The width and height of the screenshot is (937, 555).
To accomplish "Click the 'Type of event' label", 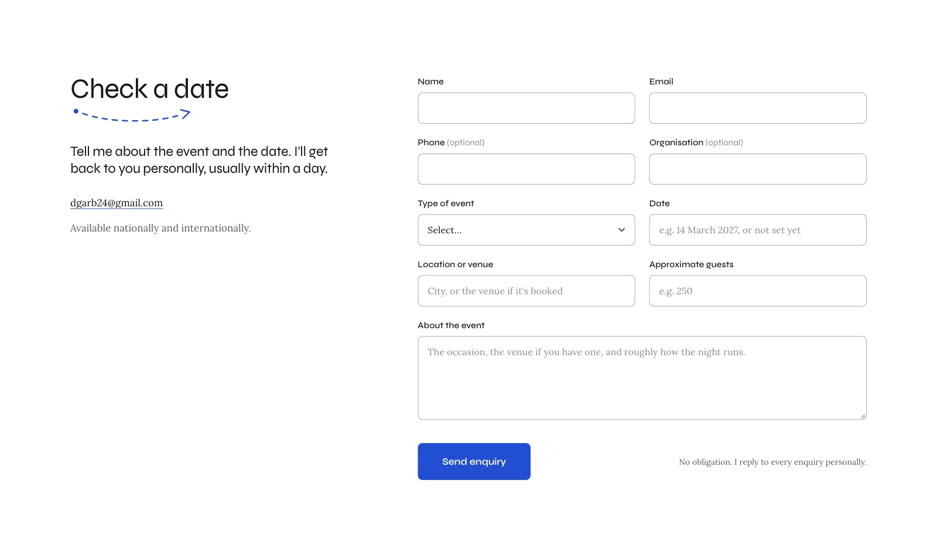I will click(x=446, y=203).
